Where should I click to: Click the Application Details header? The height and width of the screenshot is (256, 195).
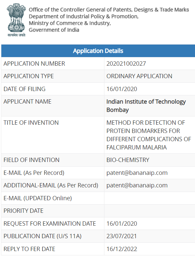[98, 51]
